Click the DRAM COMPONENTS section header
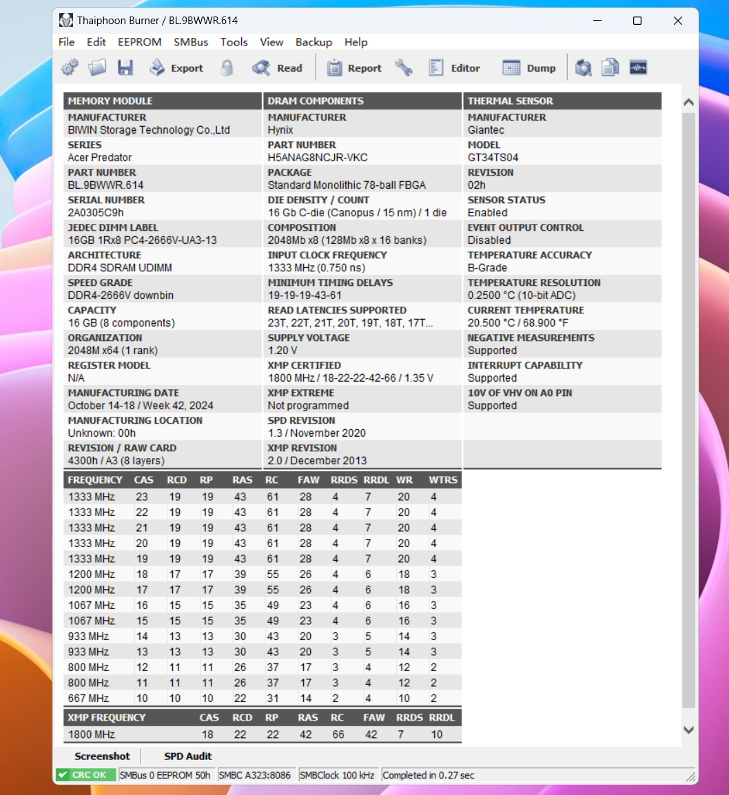Viewport: 729px width, 795px height. point(362,101)
